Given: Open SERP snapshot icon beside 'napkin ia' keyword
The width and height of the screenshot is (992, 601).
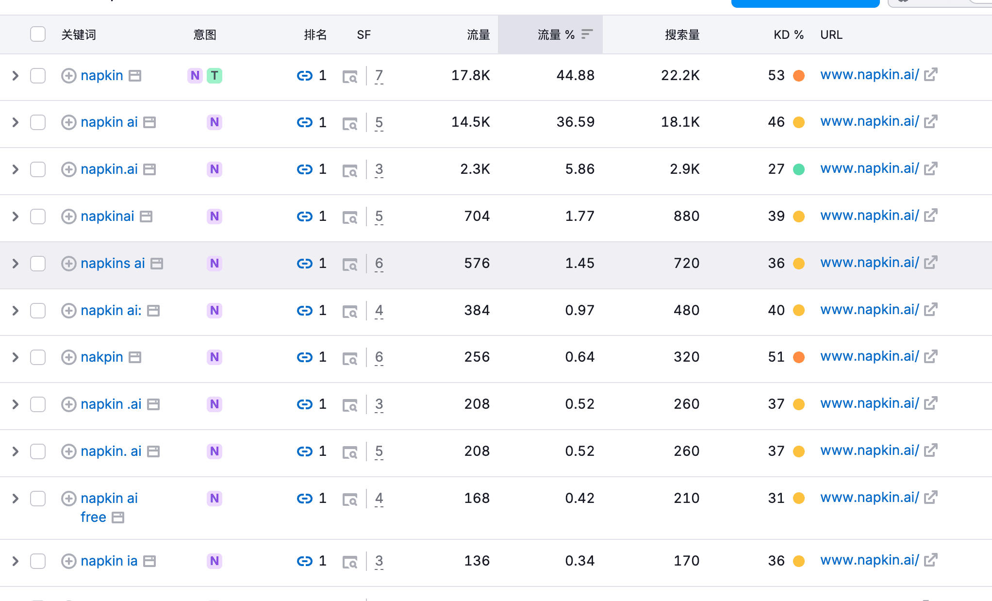Looking at the screenshot, I should [149, 561].
